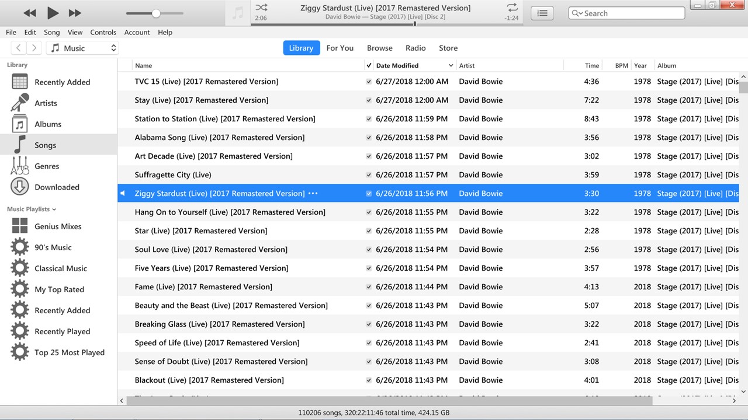Click the Back navigation arrow
Viewport: 748px width, 420px height.
click(19, 48)
